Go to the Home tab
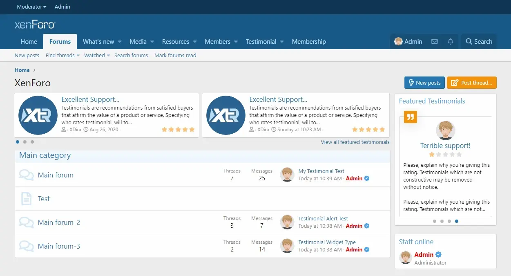This screenshot has width=511, height=276. tap(29, 42)
